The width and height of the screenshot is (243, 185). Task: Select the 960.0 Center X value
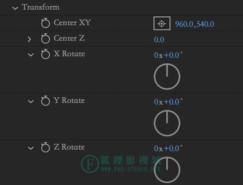(184, 24)
